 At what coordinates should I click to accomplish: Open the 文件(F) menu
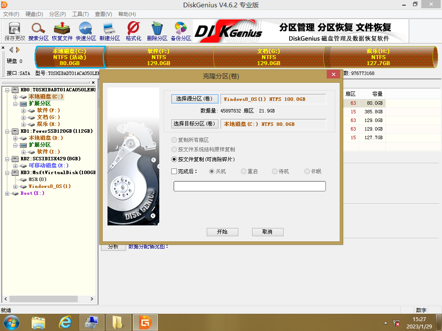tap(11, 14)
